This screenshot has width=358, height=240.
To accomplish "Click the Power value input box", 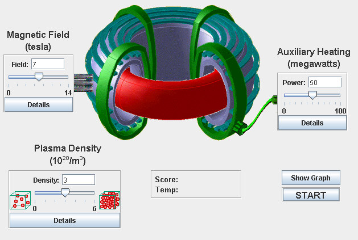I will pos(325,82).
